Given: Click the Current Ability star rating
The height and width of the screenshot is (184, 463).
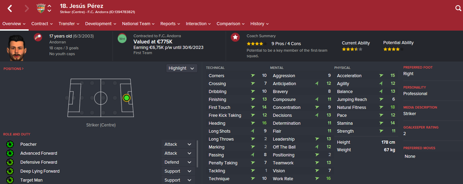Looking at the screenshot, I should pos(352,49).
